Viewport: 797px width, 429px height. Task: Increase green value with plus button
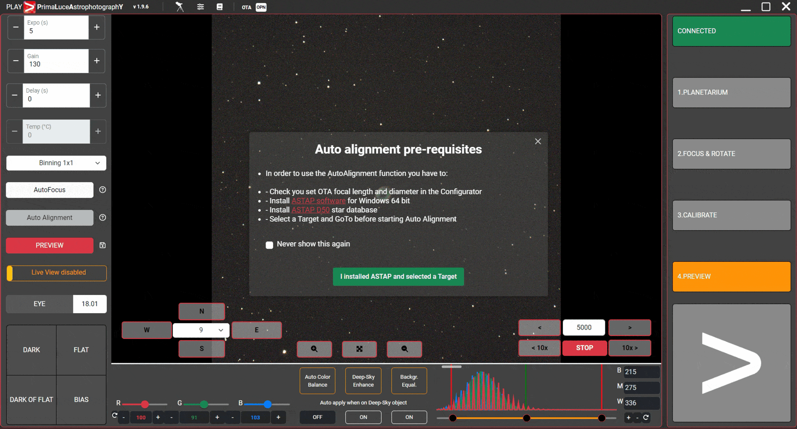pyautogui.click(x=217, y=417)
